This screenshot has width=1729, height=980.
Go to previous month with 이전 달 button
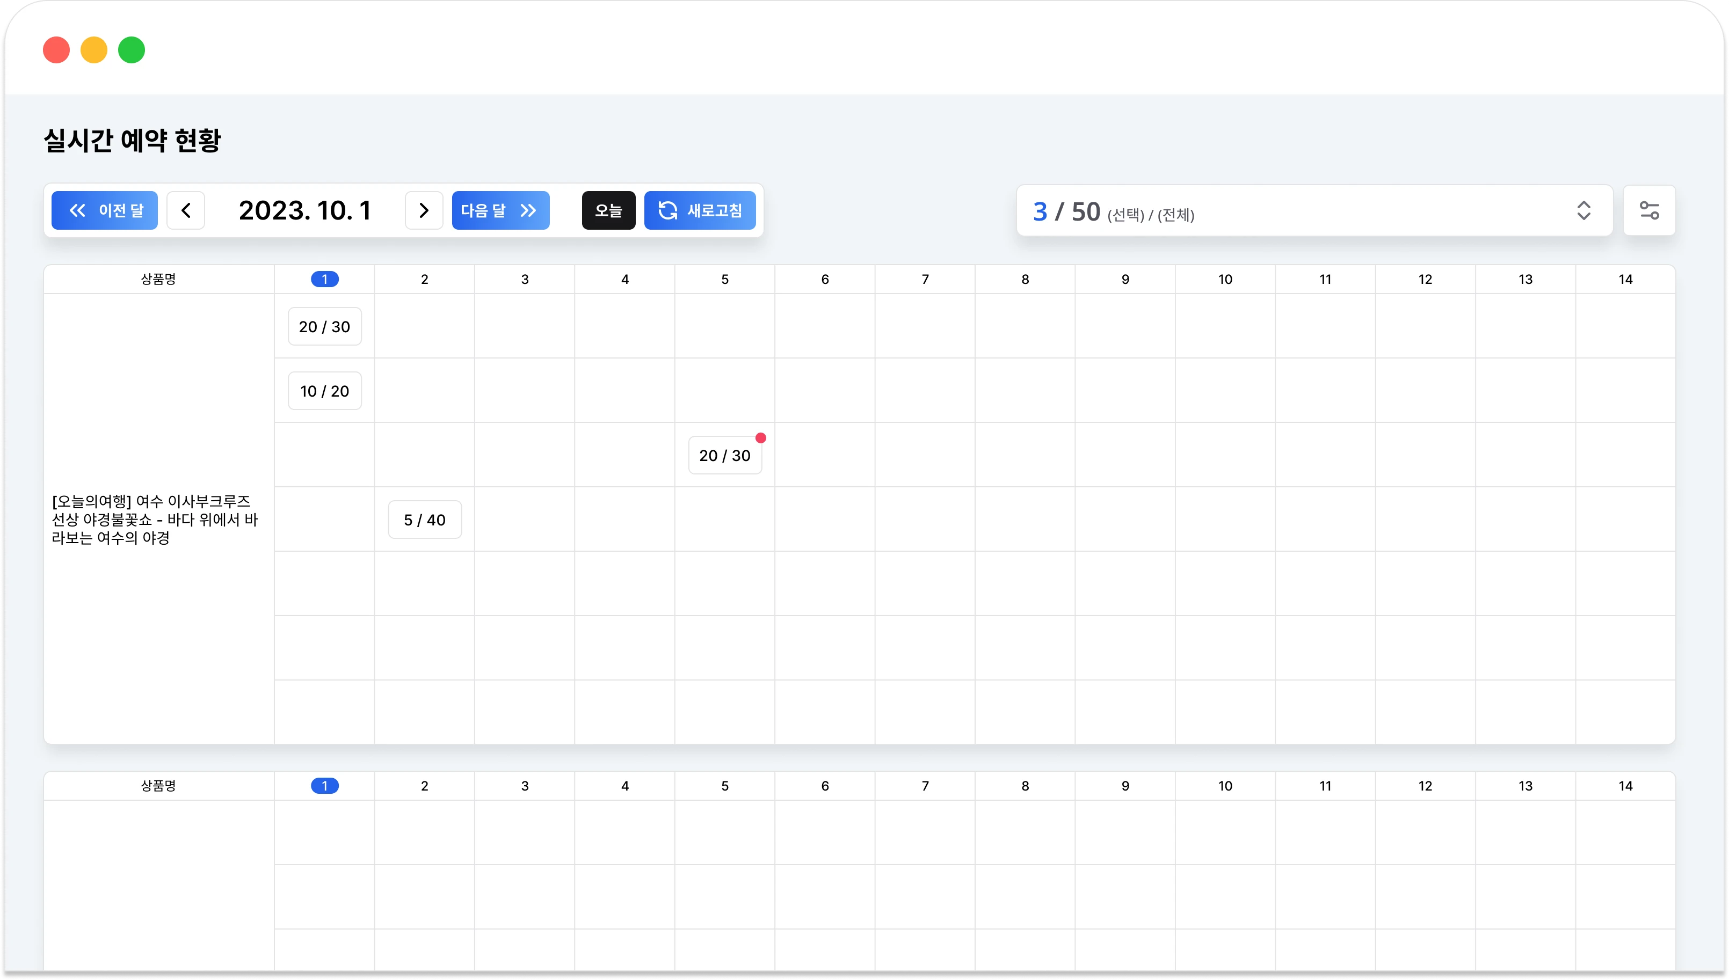pos(104,211)
